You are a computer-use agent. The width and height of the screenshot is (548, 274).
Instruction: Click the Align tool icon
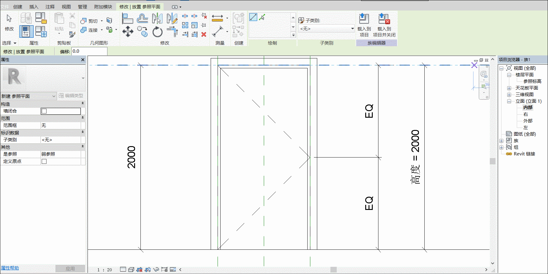[x=128, y=18]
